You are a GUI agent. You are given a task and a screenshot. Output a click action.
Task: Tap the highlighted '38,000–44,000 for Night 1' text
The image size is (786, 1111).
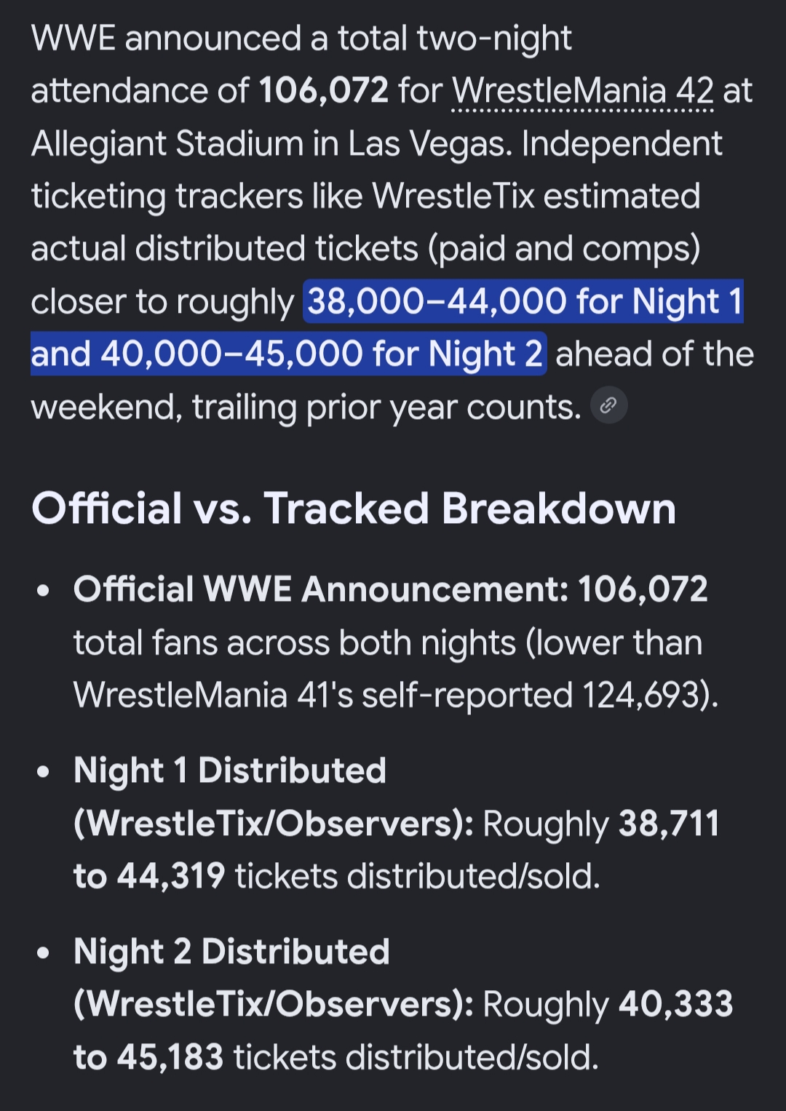[x=524, y=301]
